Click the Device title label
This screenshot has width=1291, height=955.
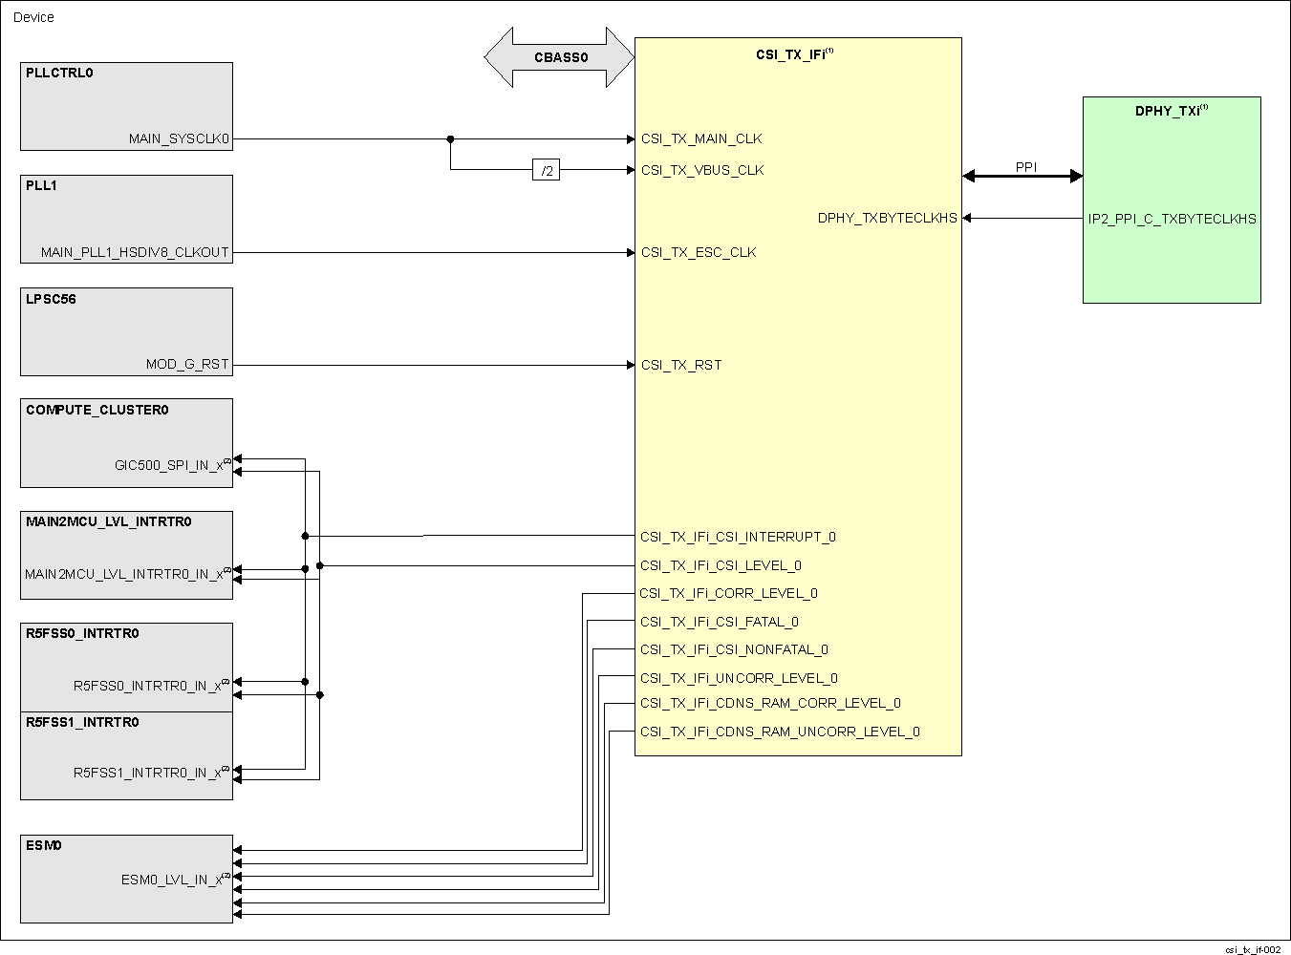pos(35,16)
